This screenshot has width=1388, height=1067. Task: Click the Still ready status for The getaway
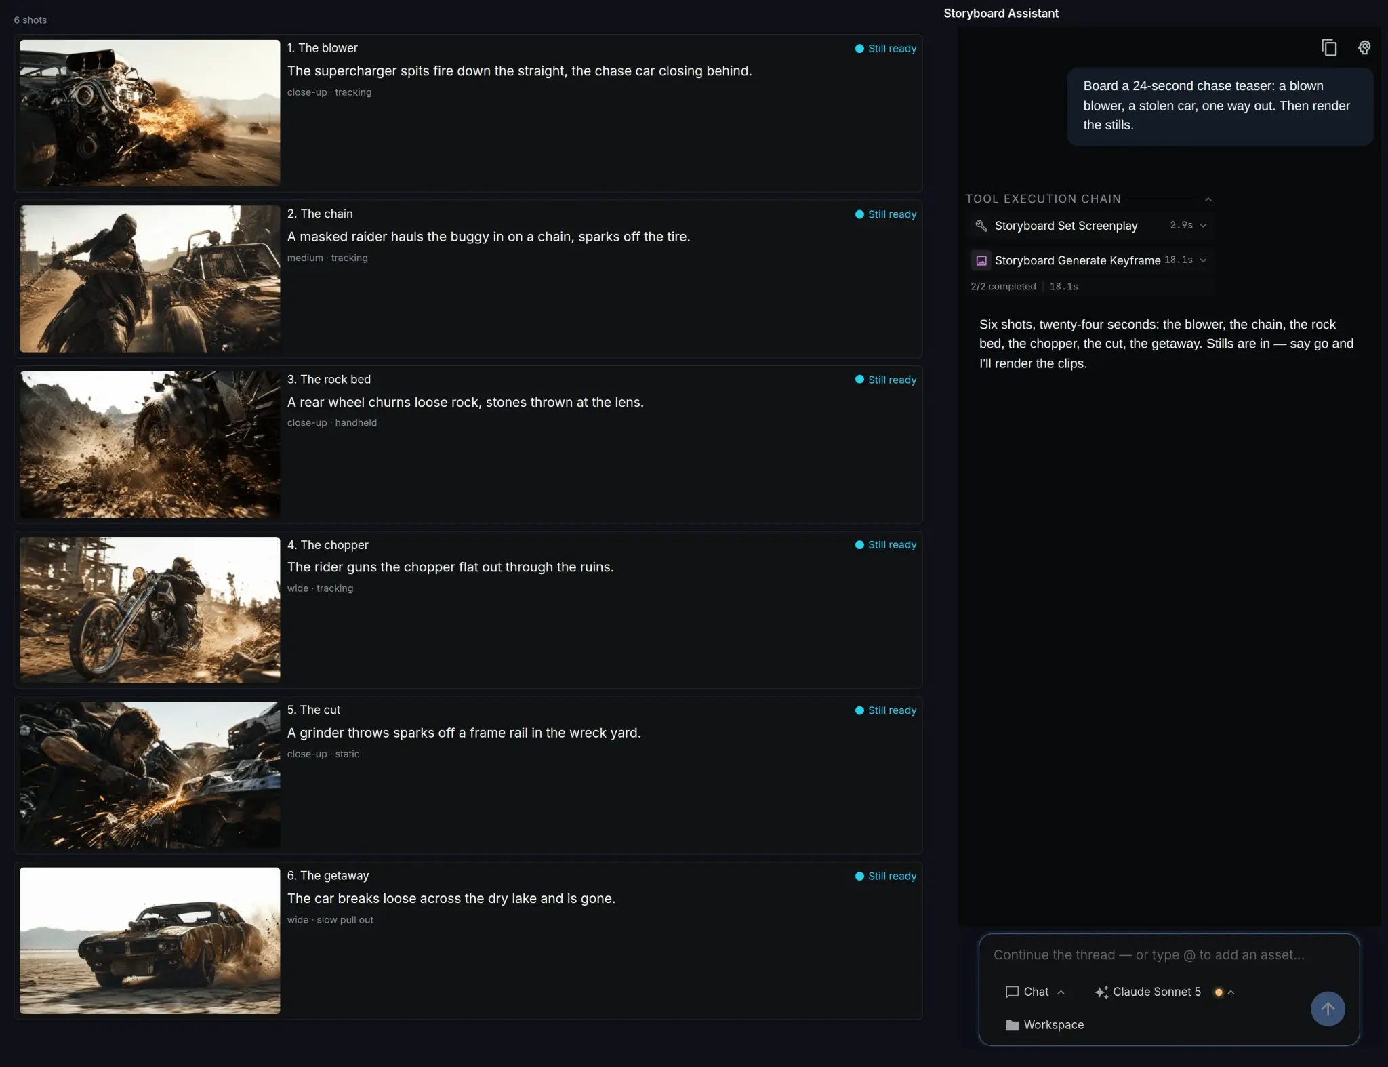tap(886, 877)
